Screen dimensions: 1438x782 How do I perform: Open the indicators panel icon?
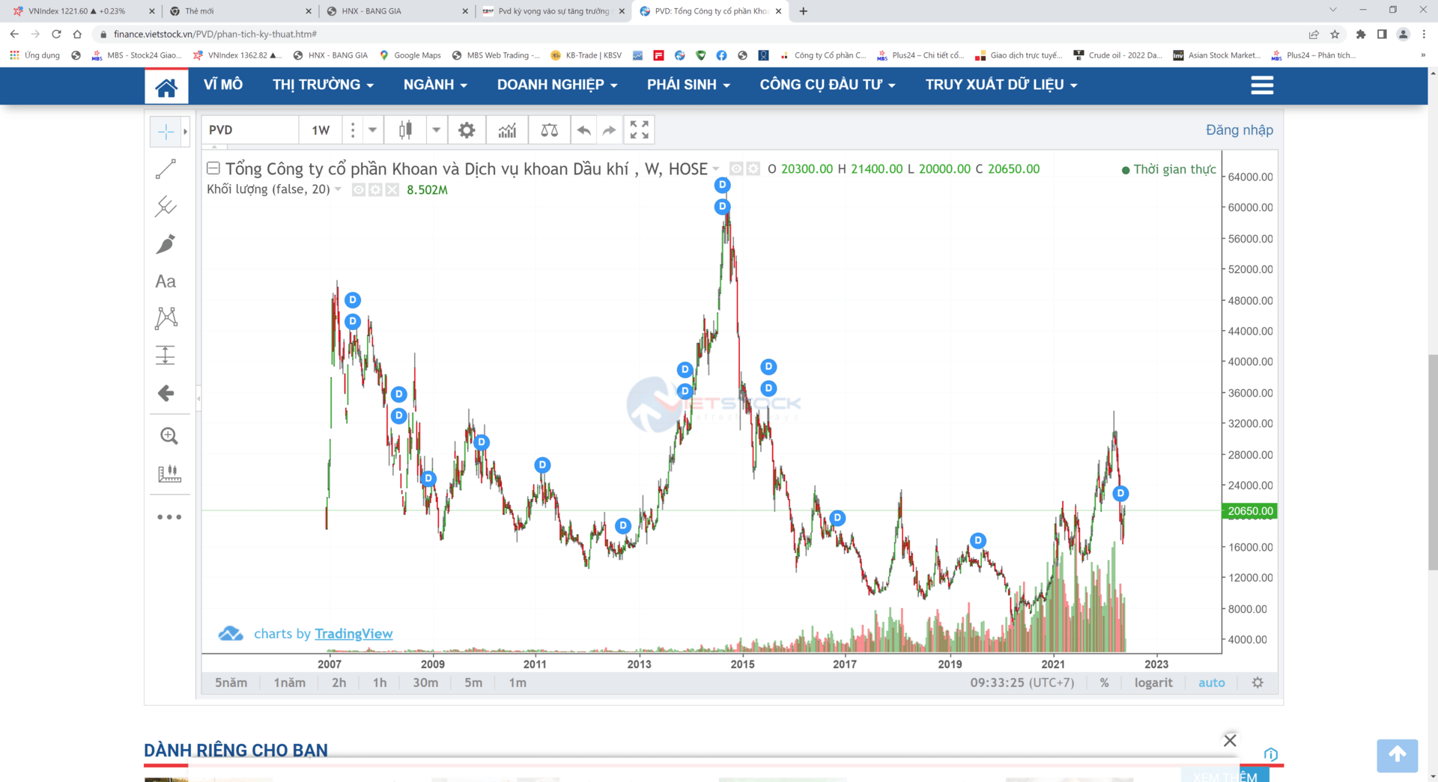point(507,130)
